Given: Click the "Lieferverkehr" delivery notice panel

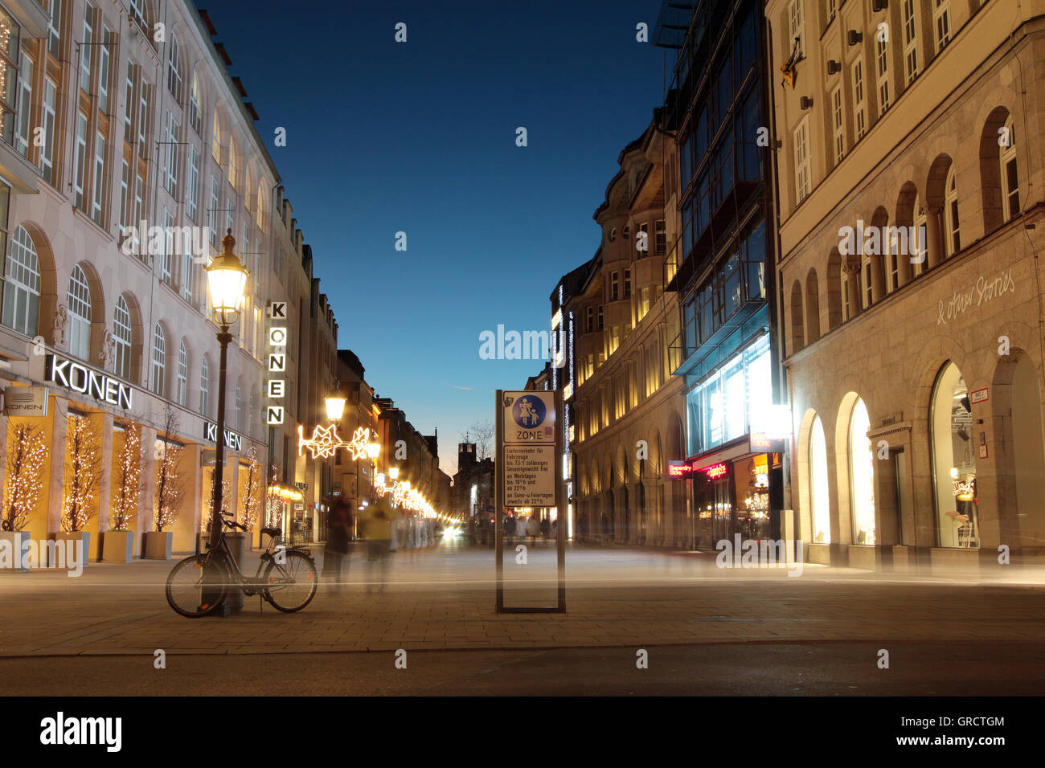Looking at the screenshot, I should [x=529, y=476].
